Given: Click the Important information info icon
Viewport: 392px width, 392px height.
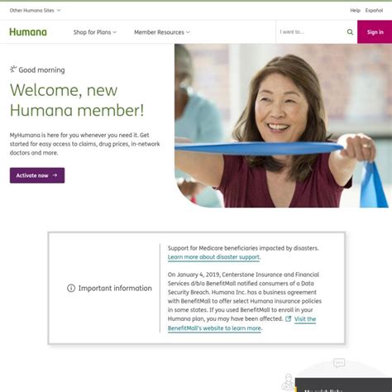Looking at the screenshot, I should [x=71, y=288].
